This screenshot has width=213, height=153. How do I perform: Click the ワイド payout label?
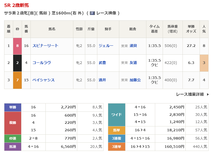(116, 115)
